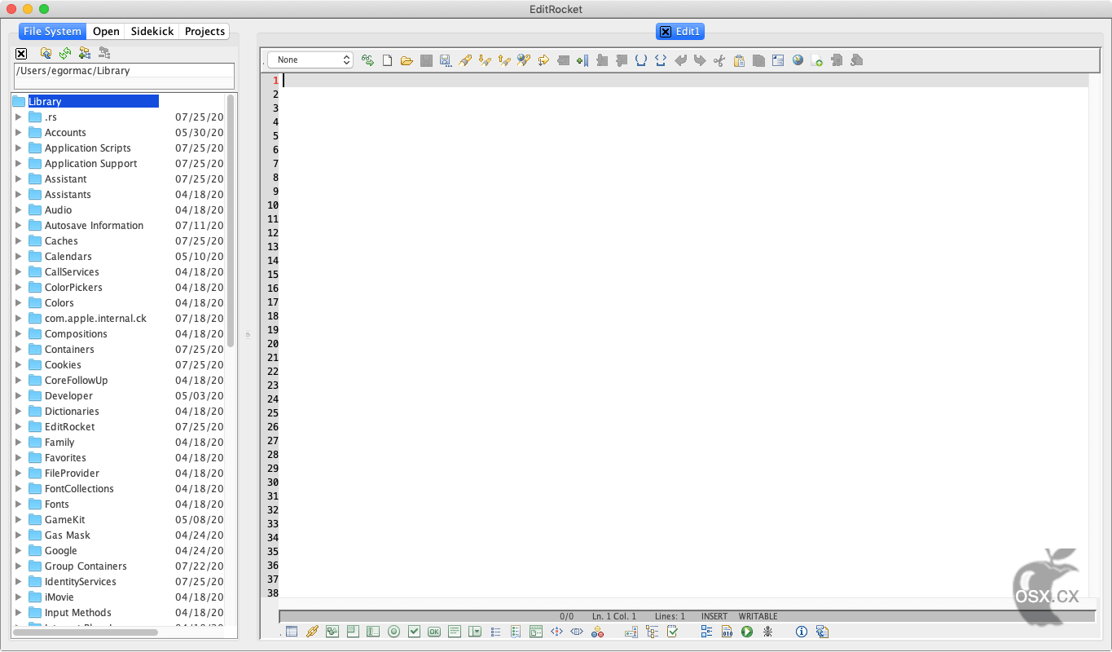Click the colored circles color picker icon
Viewport: 1112px width, 652px height.
(x=597, y=632)
